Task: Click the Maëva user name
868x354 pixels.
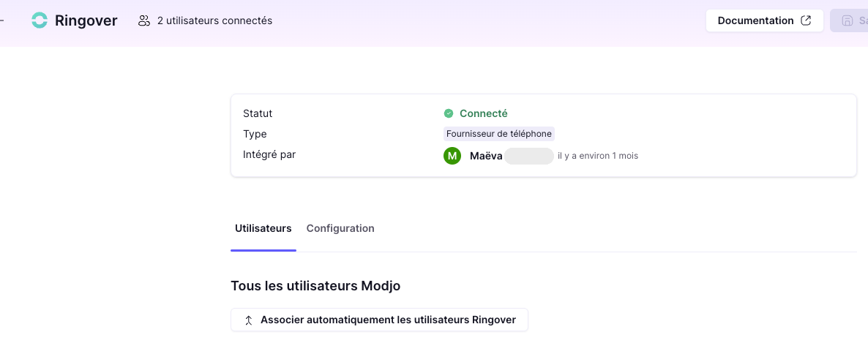Action: pos(486,156)
